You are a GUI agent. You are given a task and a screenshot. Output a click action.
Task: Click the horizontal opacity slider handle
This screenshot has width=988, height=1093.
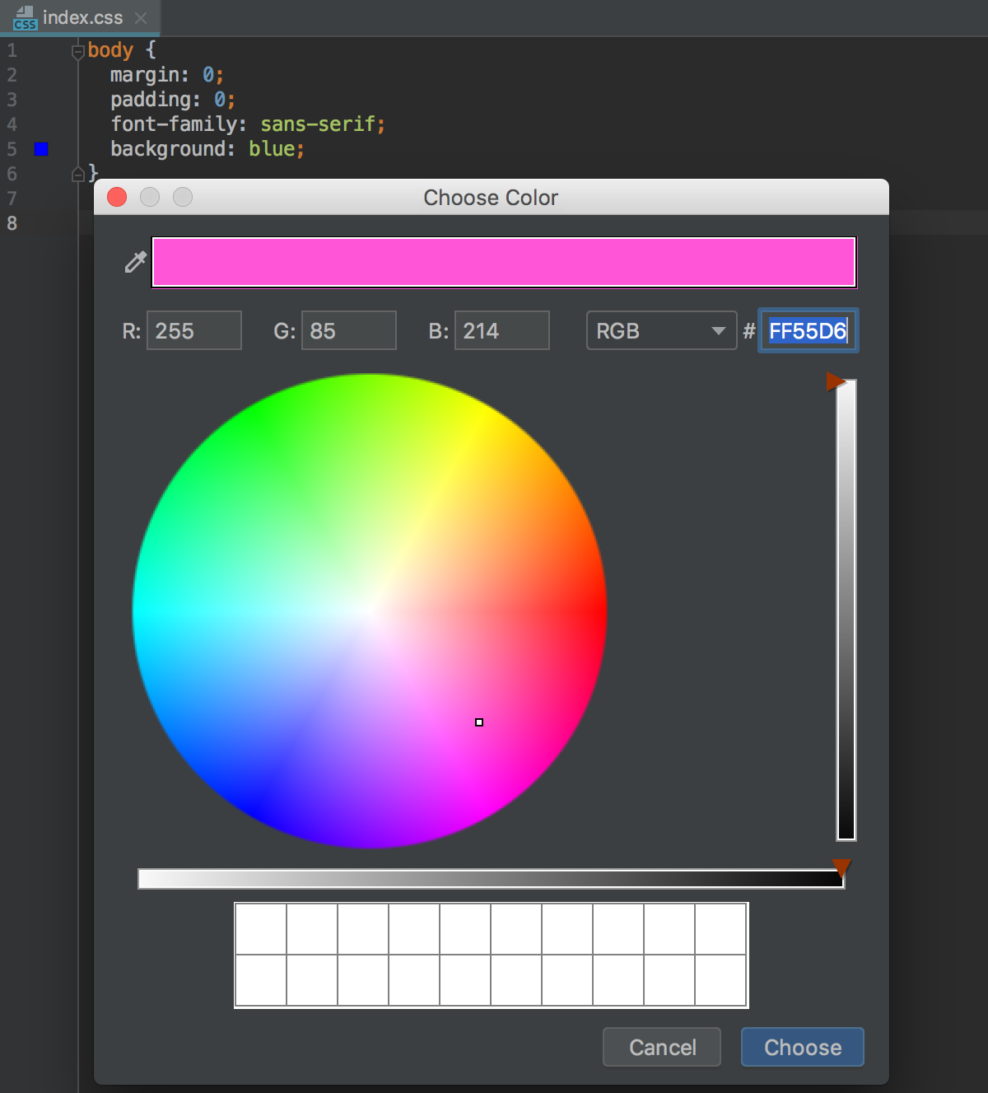pos(841,867)
